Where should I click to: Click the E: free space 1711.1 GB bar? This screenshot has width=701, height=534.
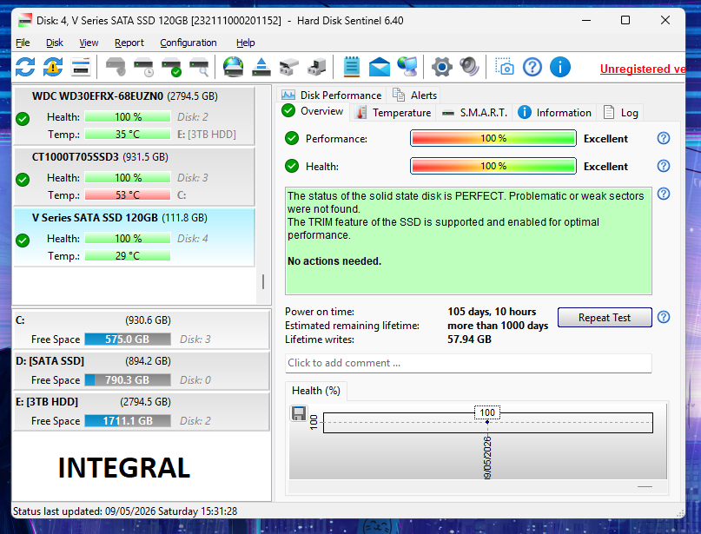[x=128, y=421]
